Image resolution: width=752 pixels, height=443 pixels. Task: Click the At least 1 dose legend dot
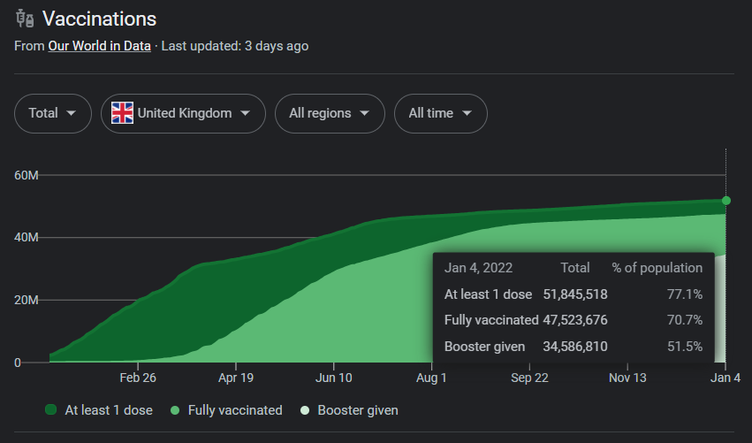51,410
